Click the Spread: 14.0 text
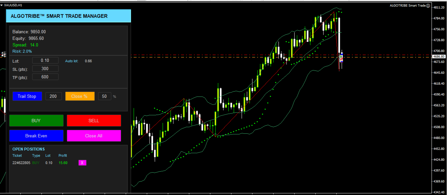Screen dimensions: 447x195 click(25, 45)
